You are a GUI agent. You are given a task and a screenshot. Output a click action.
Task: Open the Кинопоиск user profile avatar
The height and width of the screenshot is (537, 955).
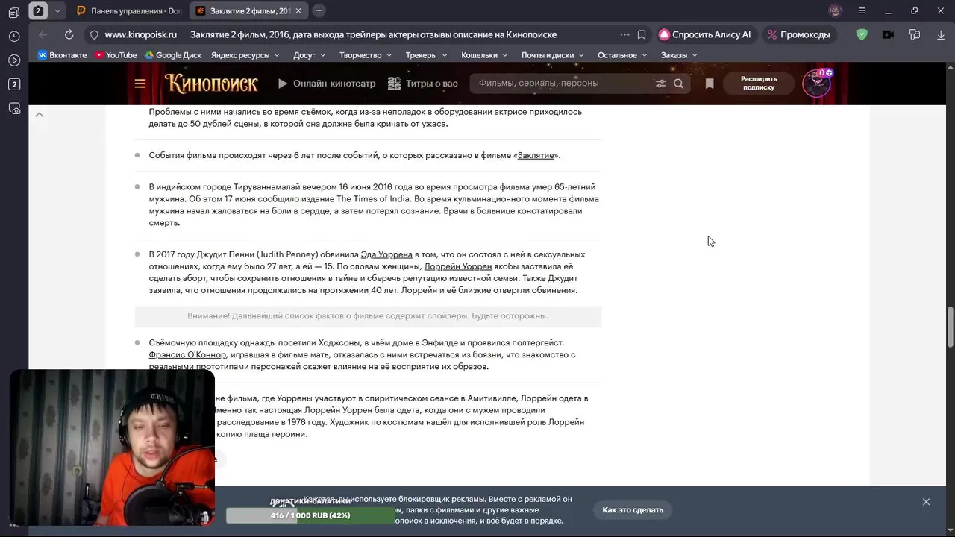point(815,84)
